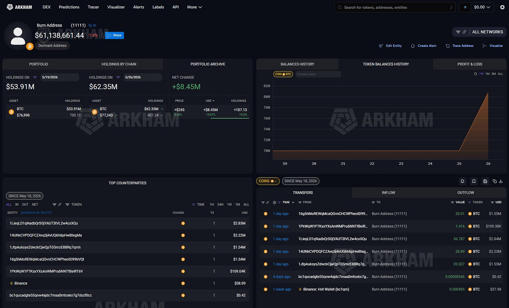Click the SINCE May 18, 2026 chip above transfers

[x=301, y=181]
